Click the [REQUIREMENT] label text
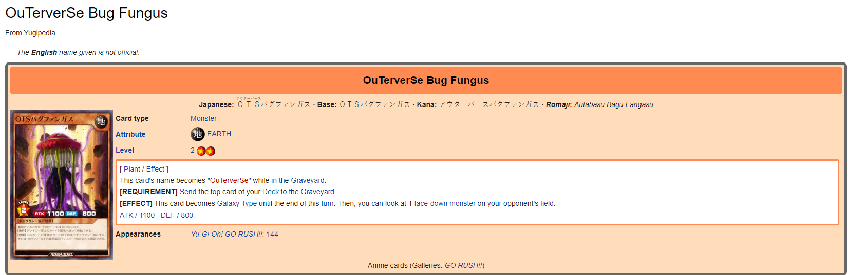The width and height of the screenshot is (848, 275). [148, 192]
